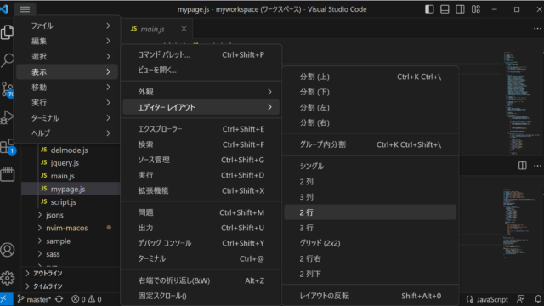Select 2 列 layout option

pyautogui.click(x=371, y=181)
